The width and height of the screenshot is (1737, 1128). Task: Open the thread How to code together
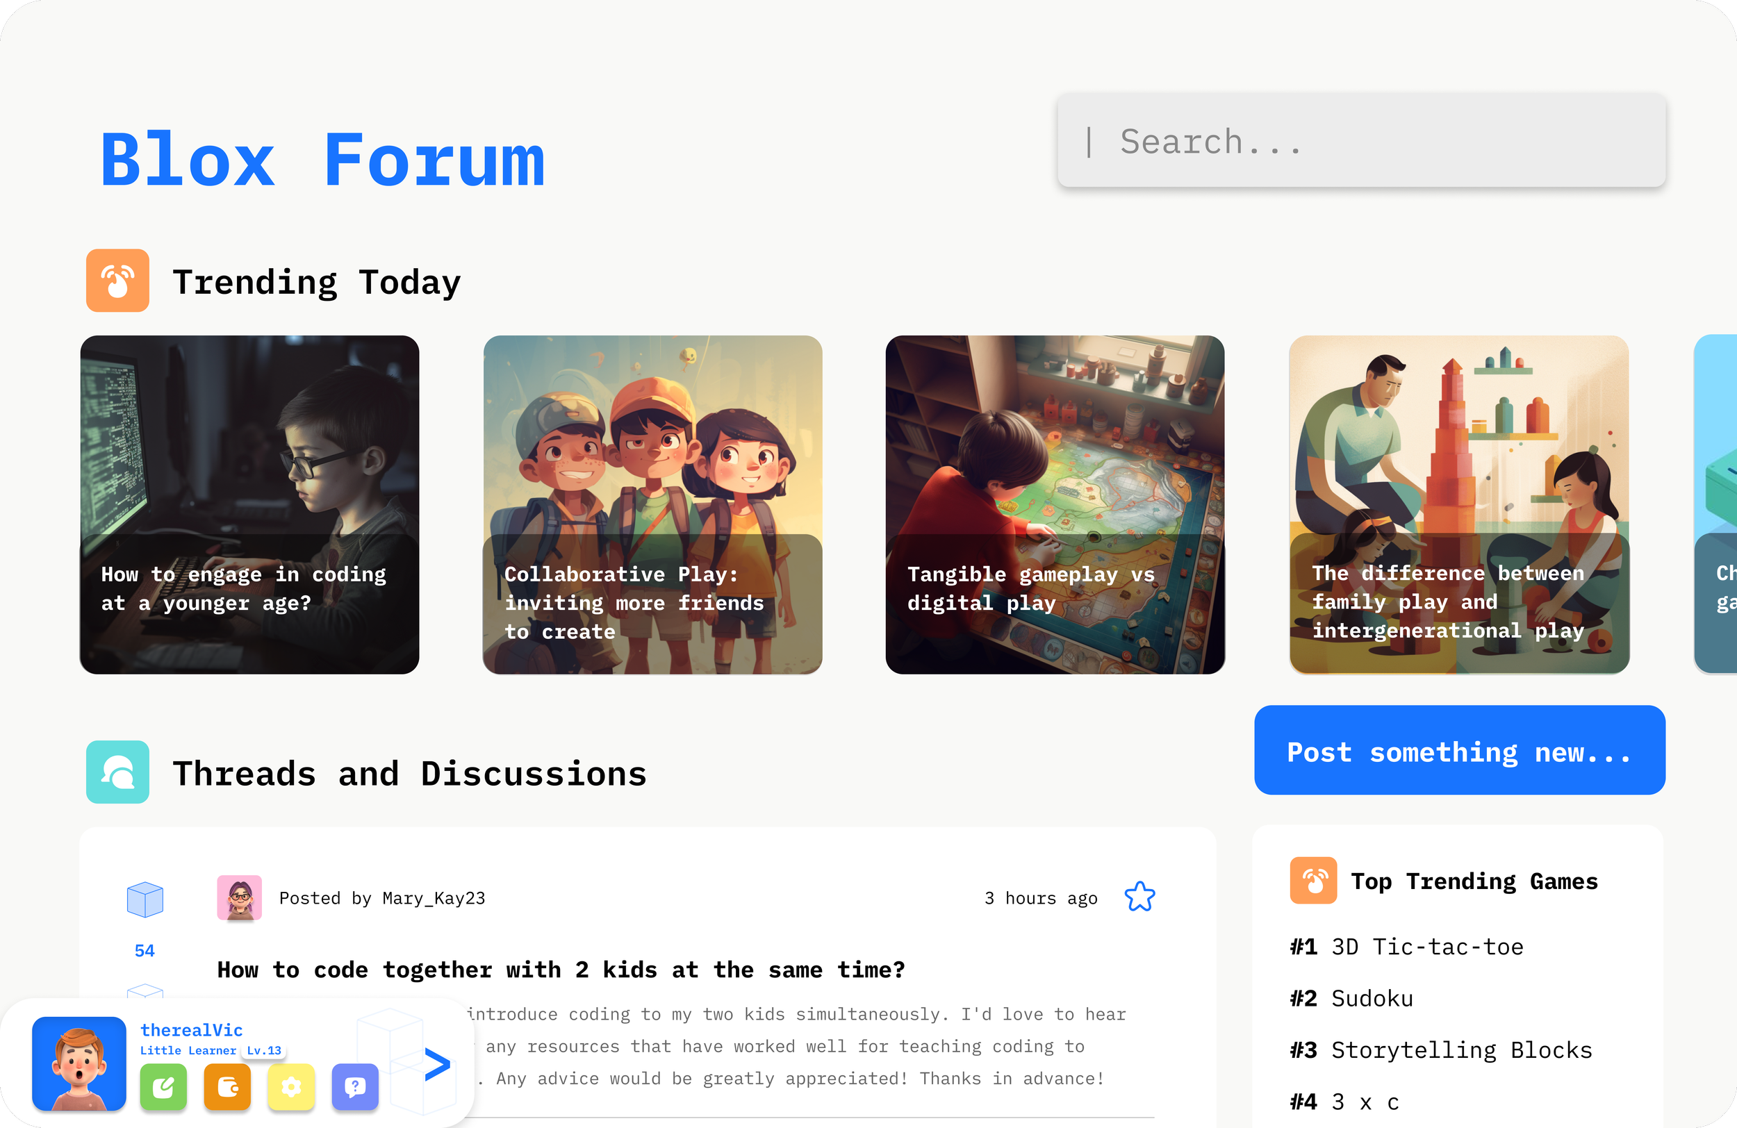coord(561,970)
